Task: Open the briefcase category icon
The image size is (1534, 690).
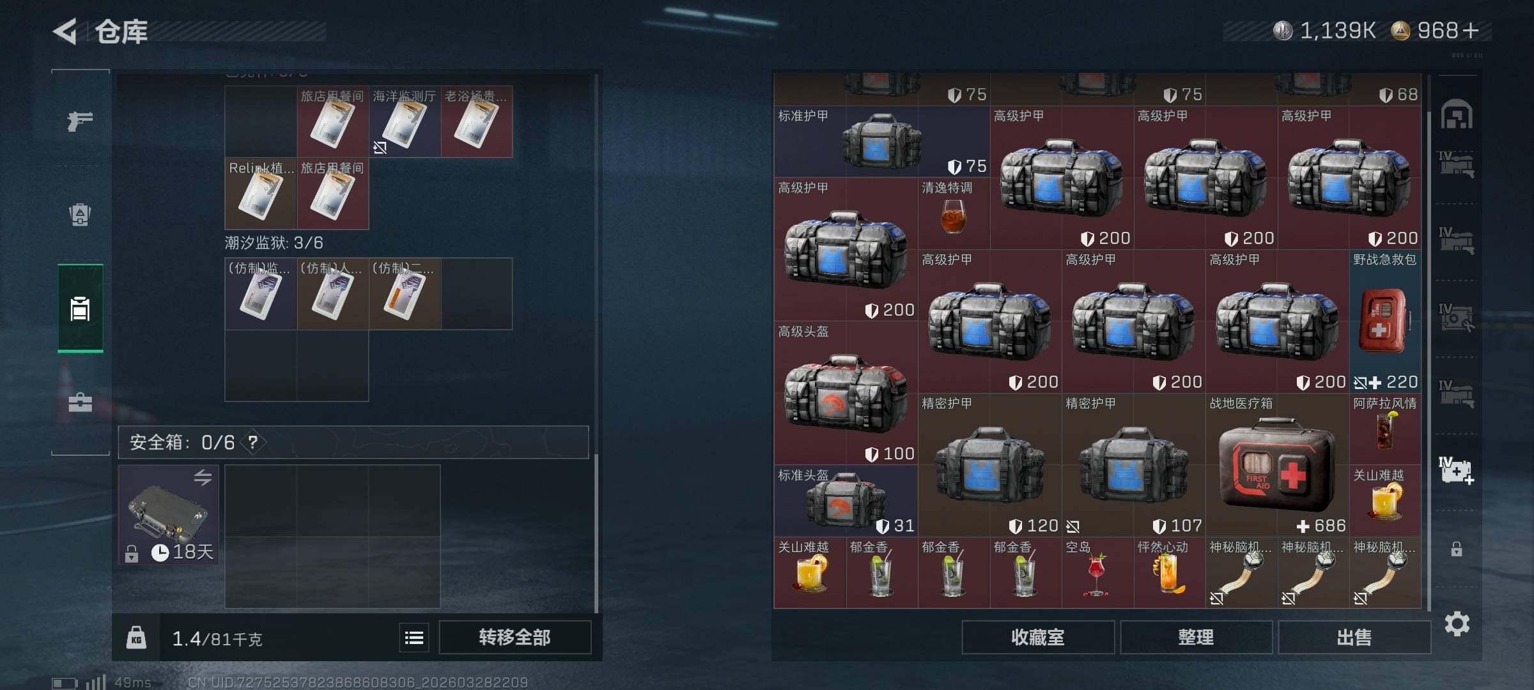Action: [80, 402]
